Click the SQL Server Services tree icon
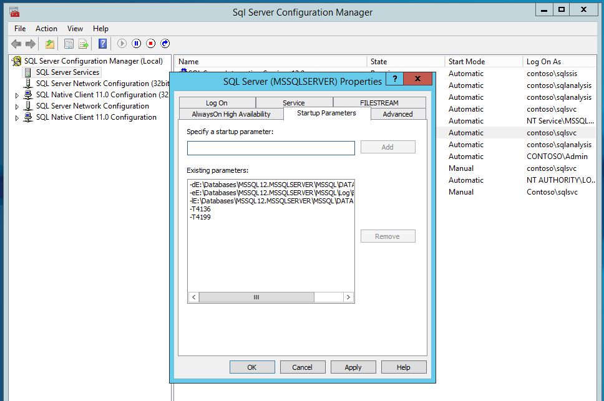Image resolution: width=604 pixels, height=401 pixels. [x=27, y=72]
